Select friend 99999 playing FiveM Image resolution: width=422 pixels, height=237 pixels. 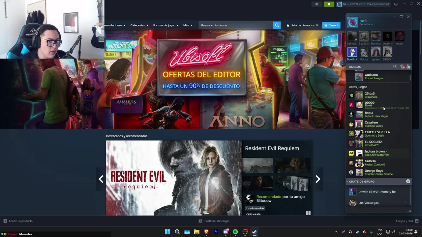coord(379,105)
